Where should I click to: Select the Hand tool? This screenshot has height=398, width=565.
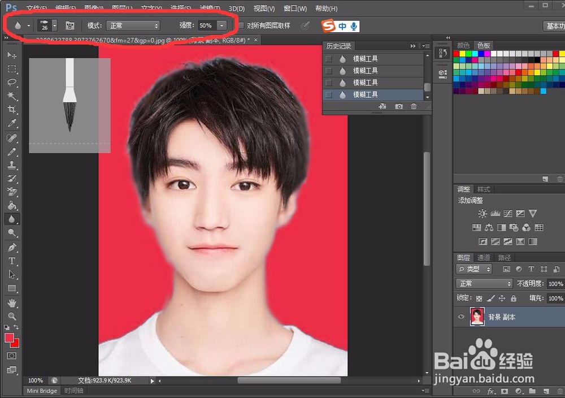tap(12, 302)
